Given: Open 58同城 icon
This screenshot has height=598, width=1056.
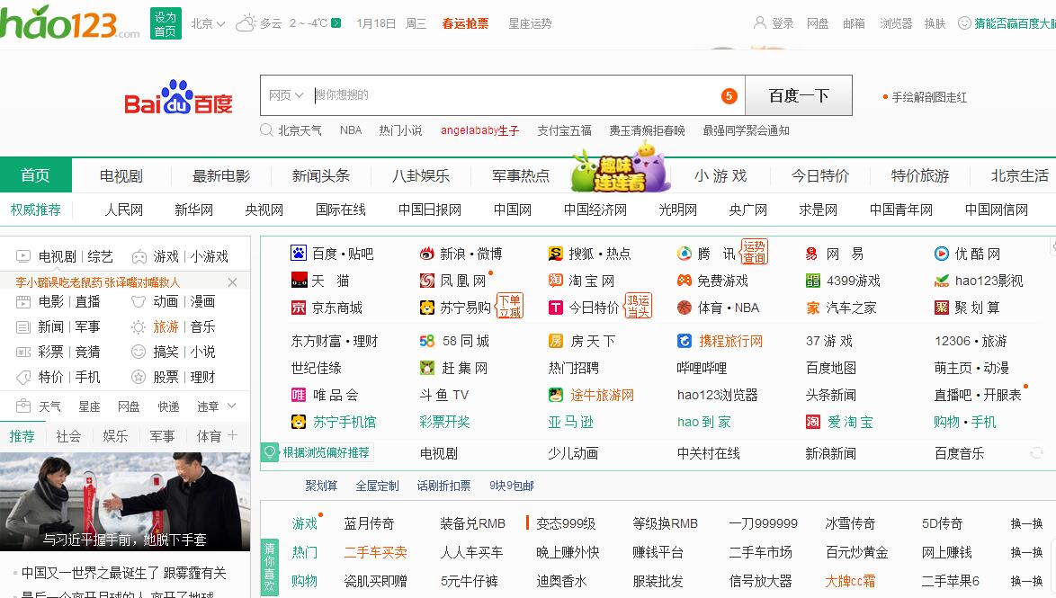Looking at the screenshot, I should (427, 341).
